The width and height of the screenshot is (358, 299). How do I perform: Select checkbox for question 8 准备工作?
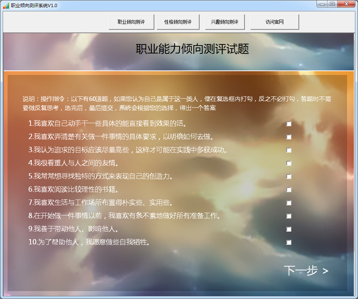click(x=289, y=216)
